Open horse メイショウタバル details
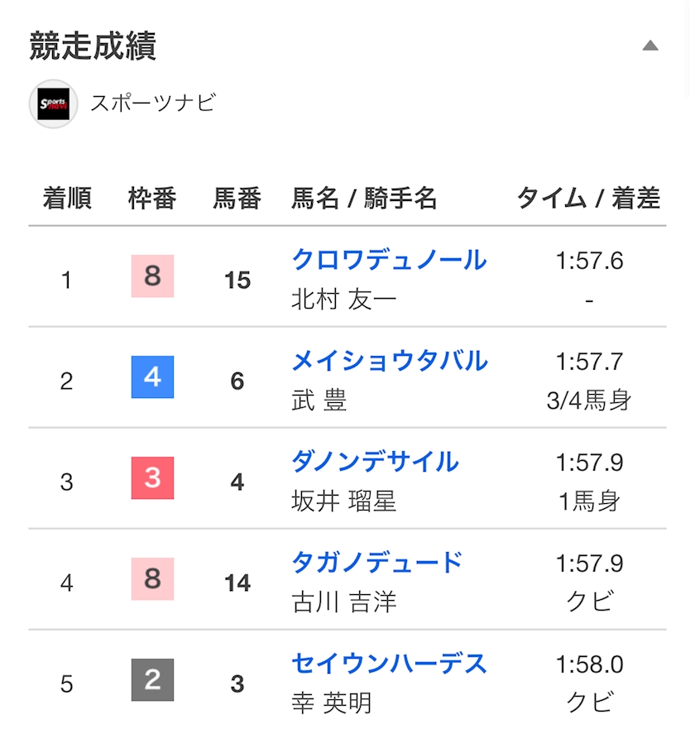The height and width of the screenshot is (734, 695). pyautogui.click(x=390, y=361)
